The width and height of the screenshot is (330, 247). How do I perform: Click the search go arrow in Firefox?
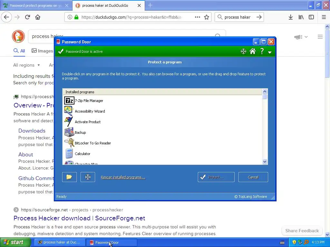[259, 17]
